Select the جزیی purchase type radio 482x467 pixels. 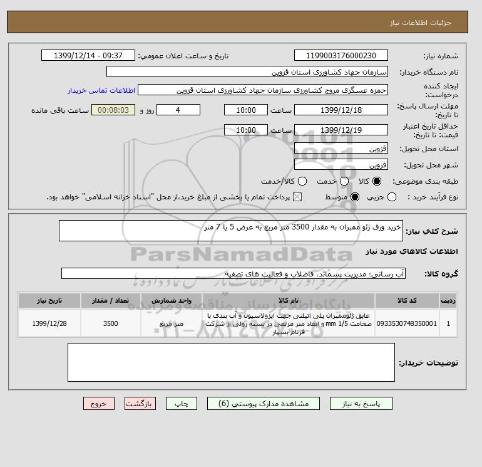point(392,197)
